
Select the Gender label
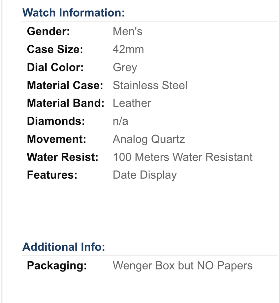tap(48, 31)
